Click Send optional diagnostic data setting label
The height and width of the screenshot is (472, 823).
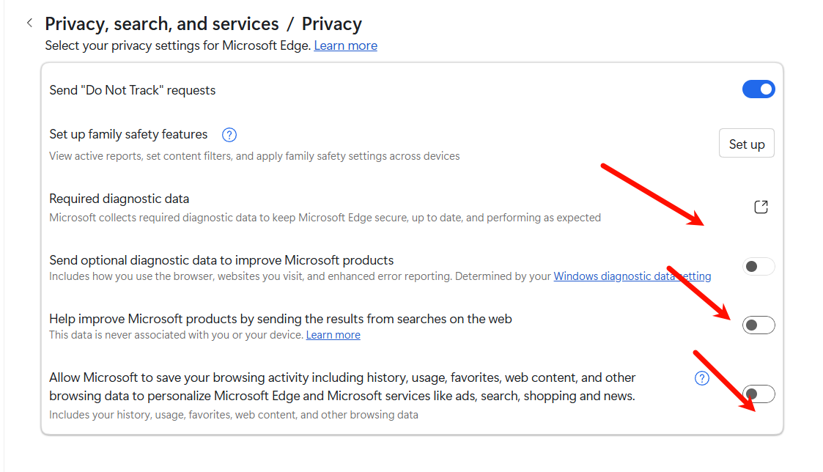coord(221,260)
